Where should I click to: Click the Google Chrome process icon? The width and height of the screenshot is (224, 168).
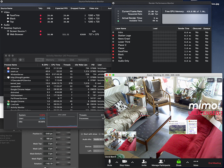tap(8, 101)
